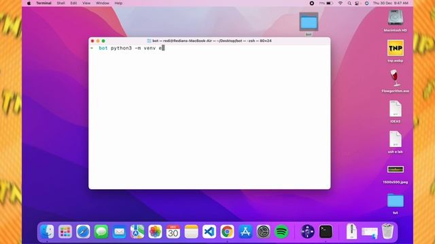The image size is (435, 244).
Task: Zoom the Terminal window with green button
Action: (103, 41)
